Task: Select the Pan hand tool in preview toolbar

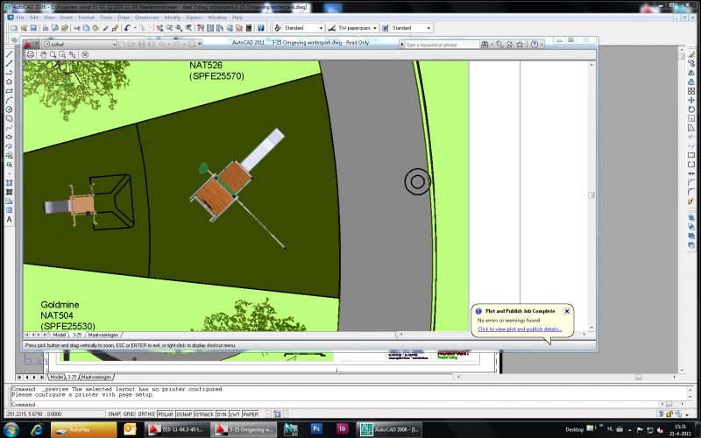Action: coord(42,54)
